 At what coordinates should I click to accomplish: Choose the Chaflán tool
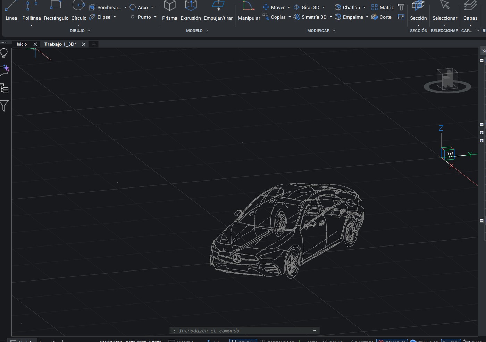point(347,7)
